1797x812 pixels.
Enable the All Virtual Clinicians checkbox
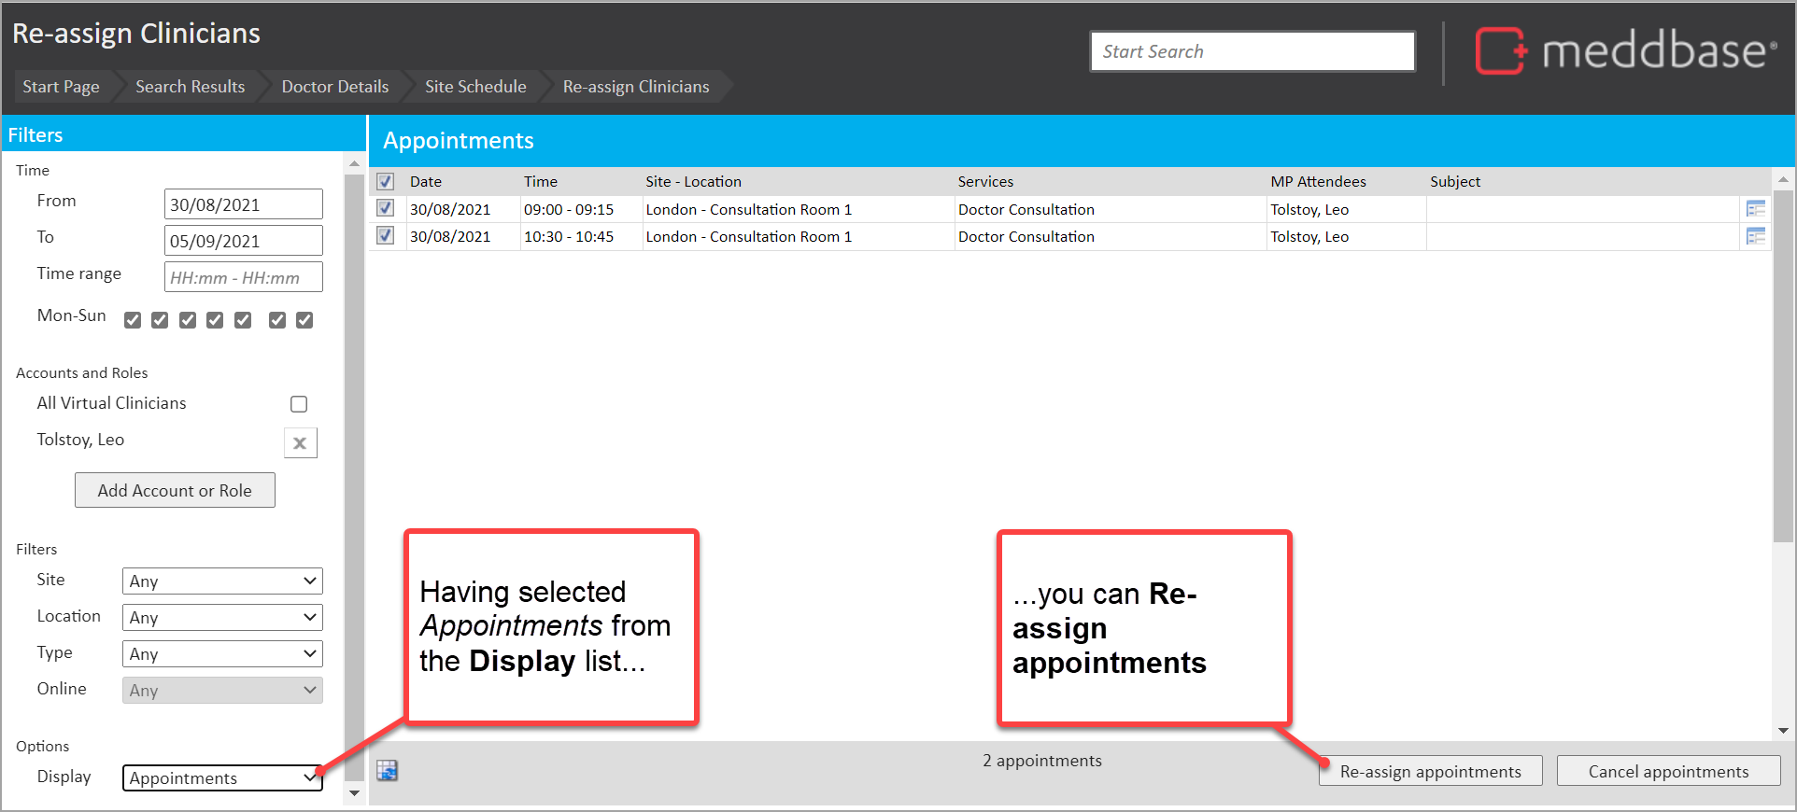pos(299,404)
